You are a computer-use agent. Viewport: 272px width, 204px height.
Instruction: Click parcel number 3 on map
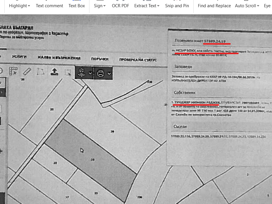248,175
